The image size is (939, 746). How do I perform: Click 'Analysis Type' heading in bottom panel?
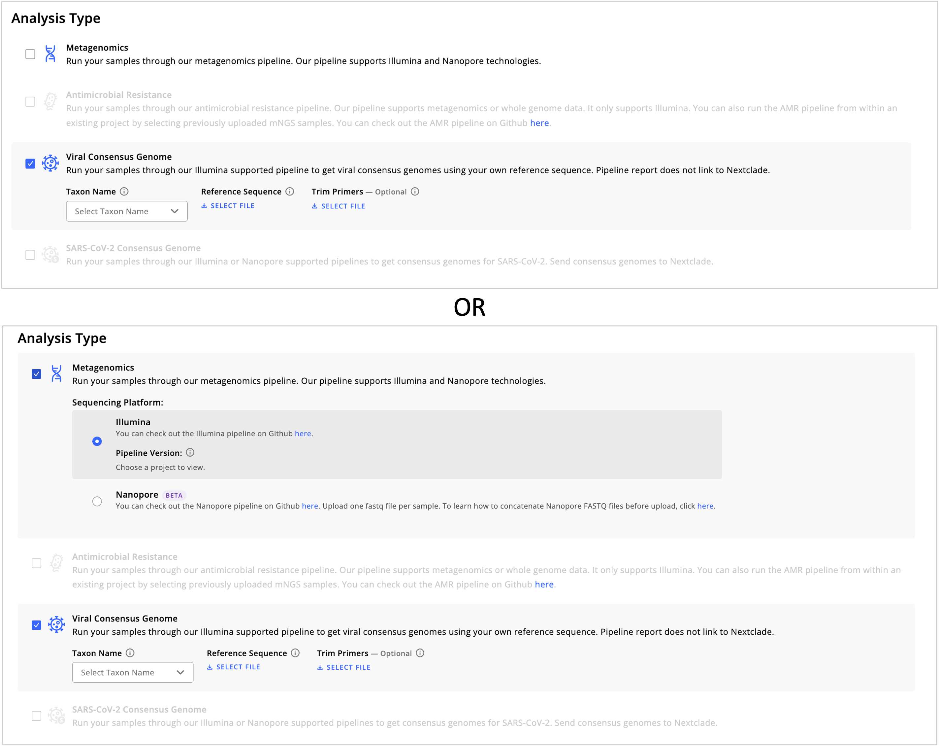[x=62, y=338]
